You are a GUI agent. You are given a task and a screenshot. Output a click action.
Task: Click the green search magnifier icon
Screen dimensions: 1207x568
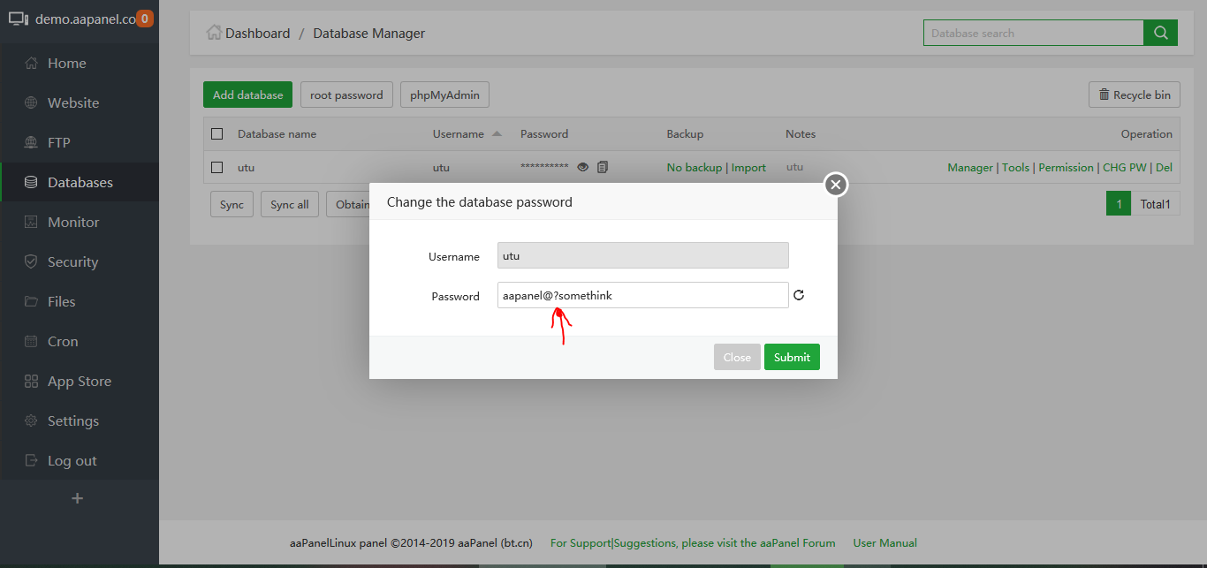(1160, 33)
